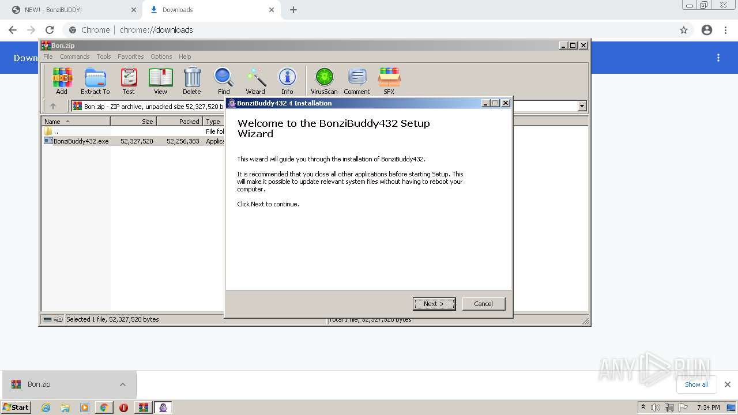This screenshot has width=738, height=415.
Task: Select the Delete trash icon
Action: (x=192, y=81)
